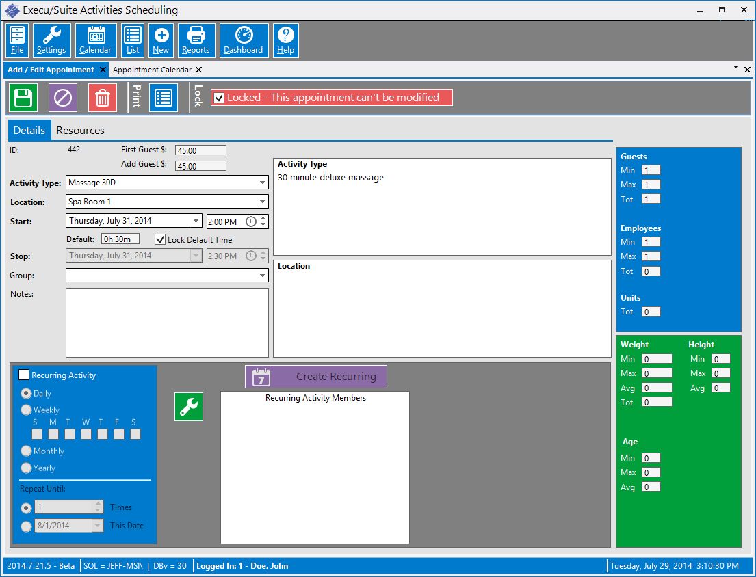Switch to Appointment Calendar tab
756x577 pixels.
(x=153, y=70)
